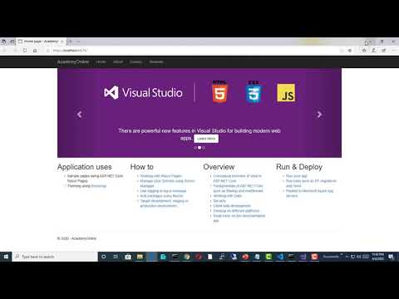The height and width of the screenshot is (299, 399).
Task: Open the Action Center notifications icon
Action: (391, 257)
